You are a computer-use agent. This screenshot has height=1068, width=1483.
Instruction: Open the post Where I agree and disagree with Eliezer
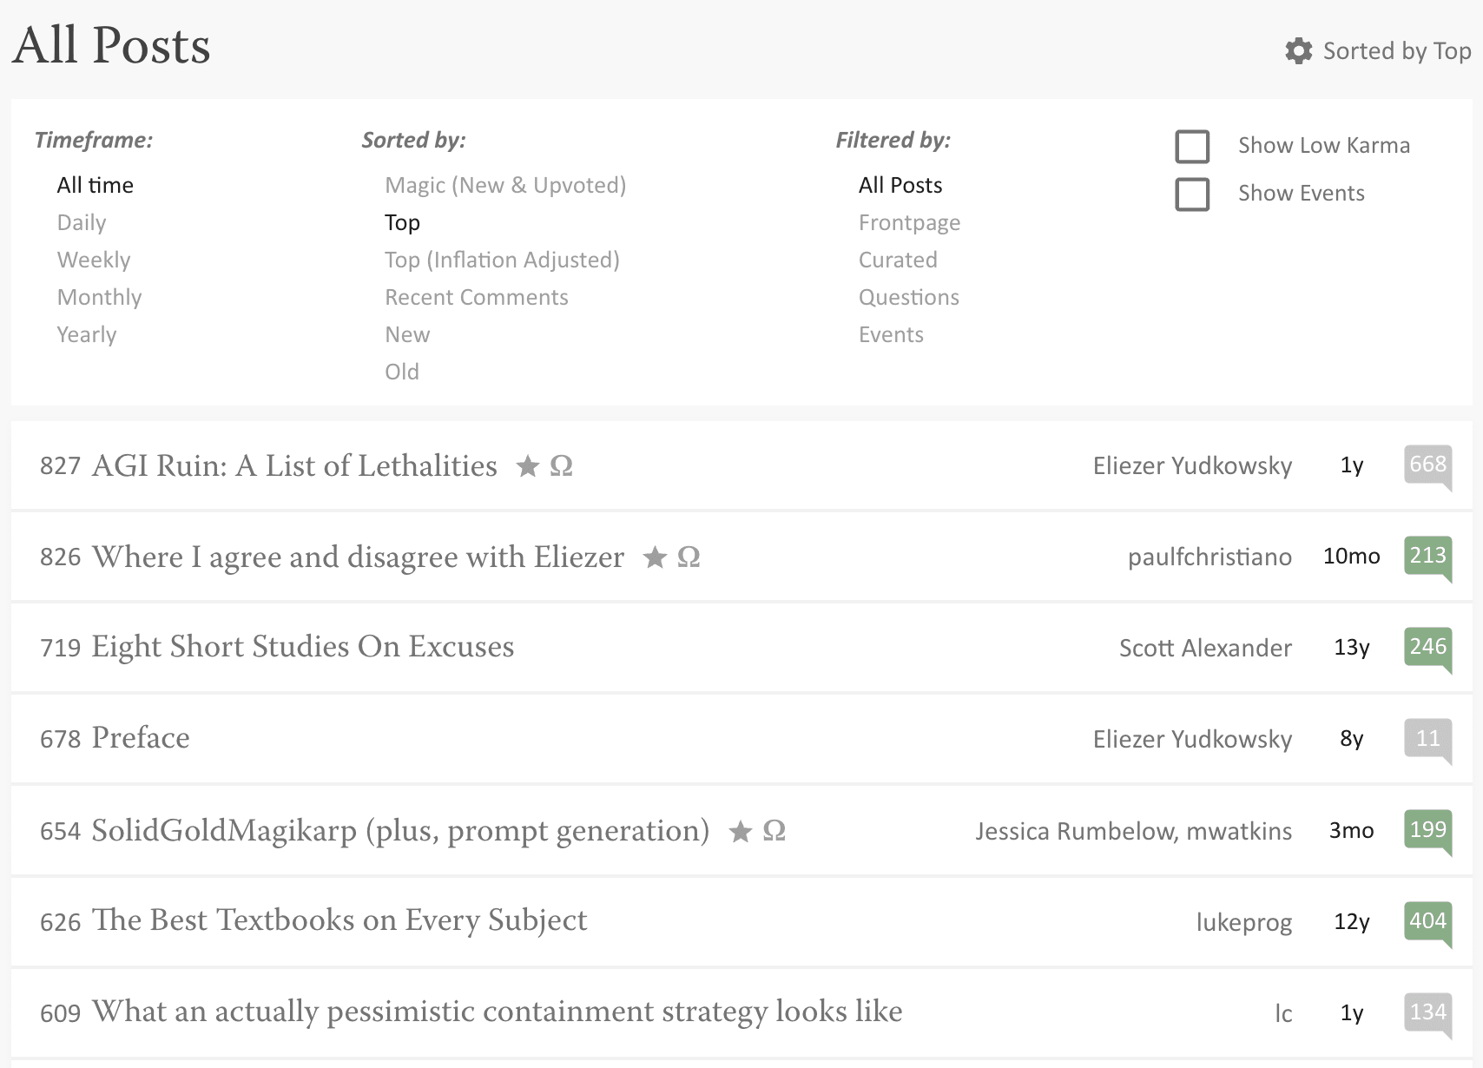[x=358, y=557]
